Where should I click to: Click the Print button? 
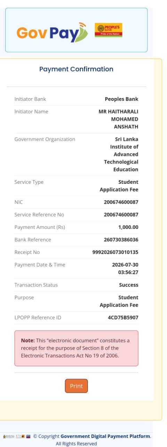point(76,386)
